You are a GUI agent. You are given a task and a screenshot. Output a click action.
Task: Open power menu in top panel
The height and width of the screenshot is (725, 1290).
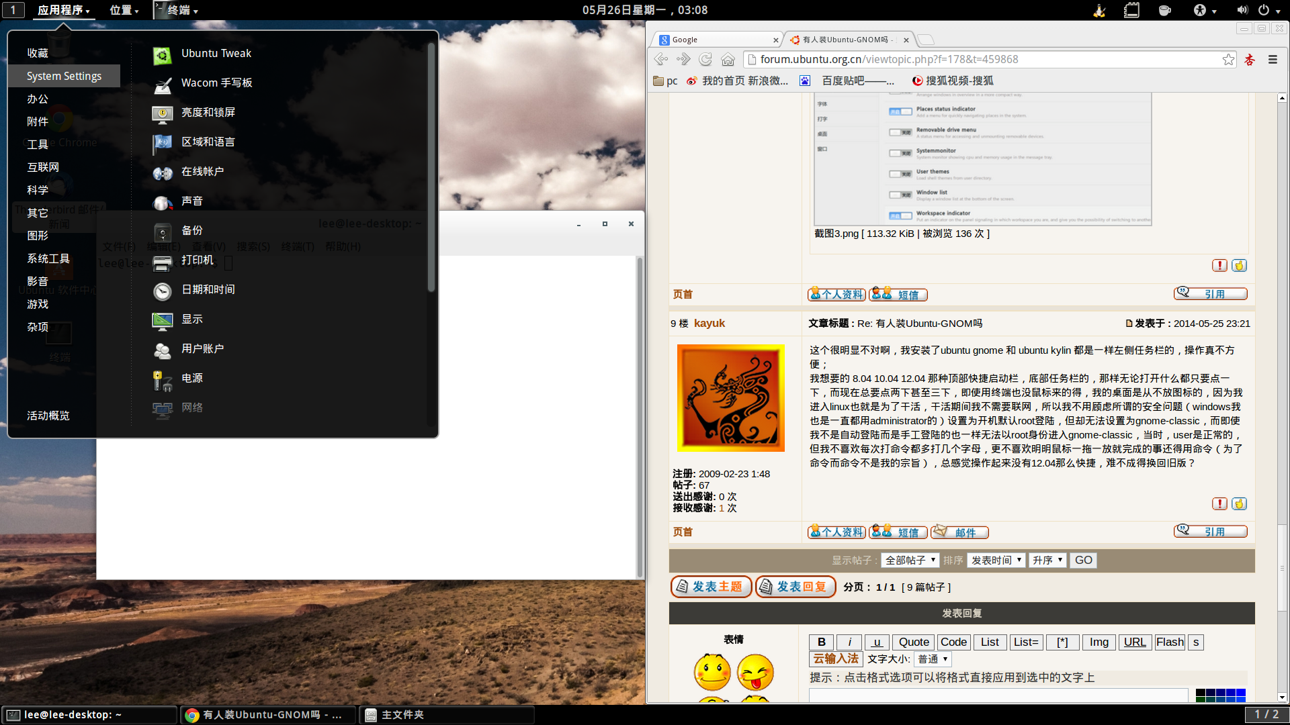1268,10
